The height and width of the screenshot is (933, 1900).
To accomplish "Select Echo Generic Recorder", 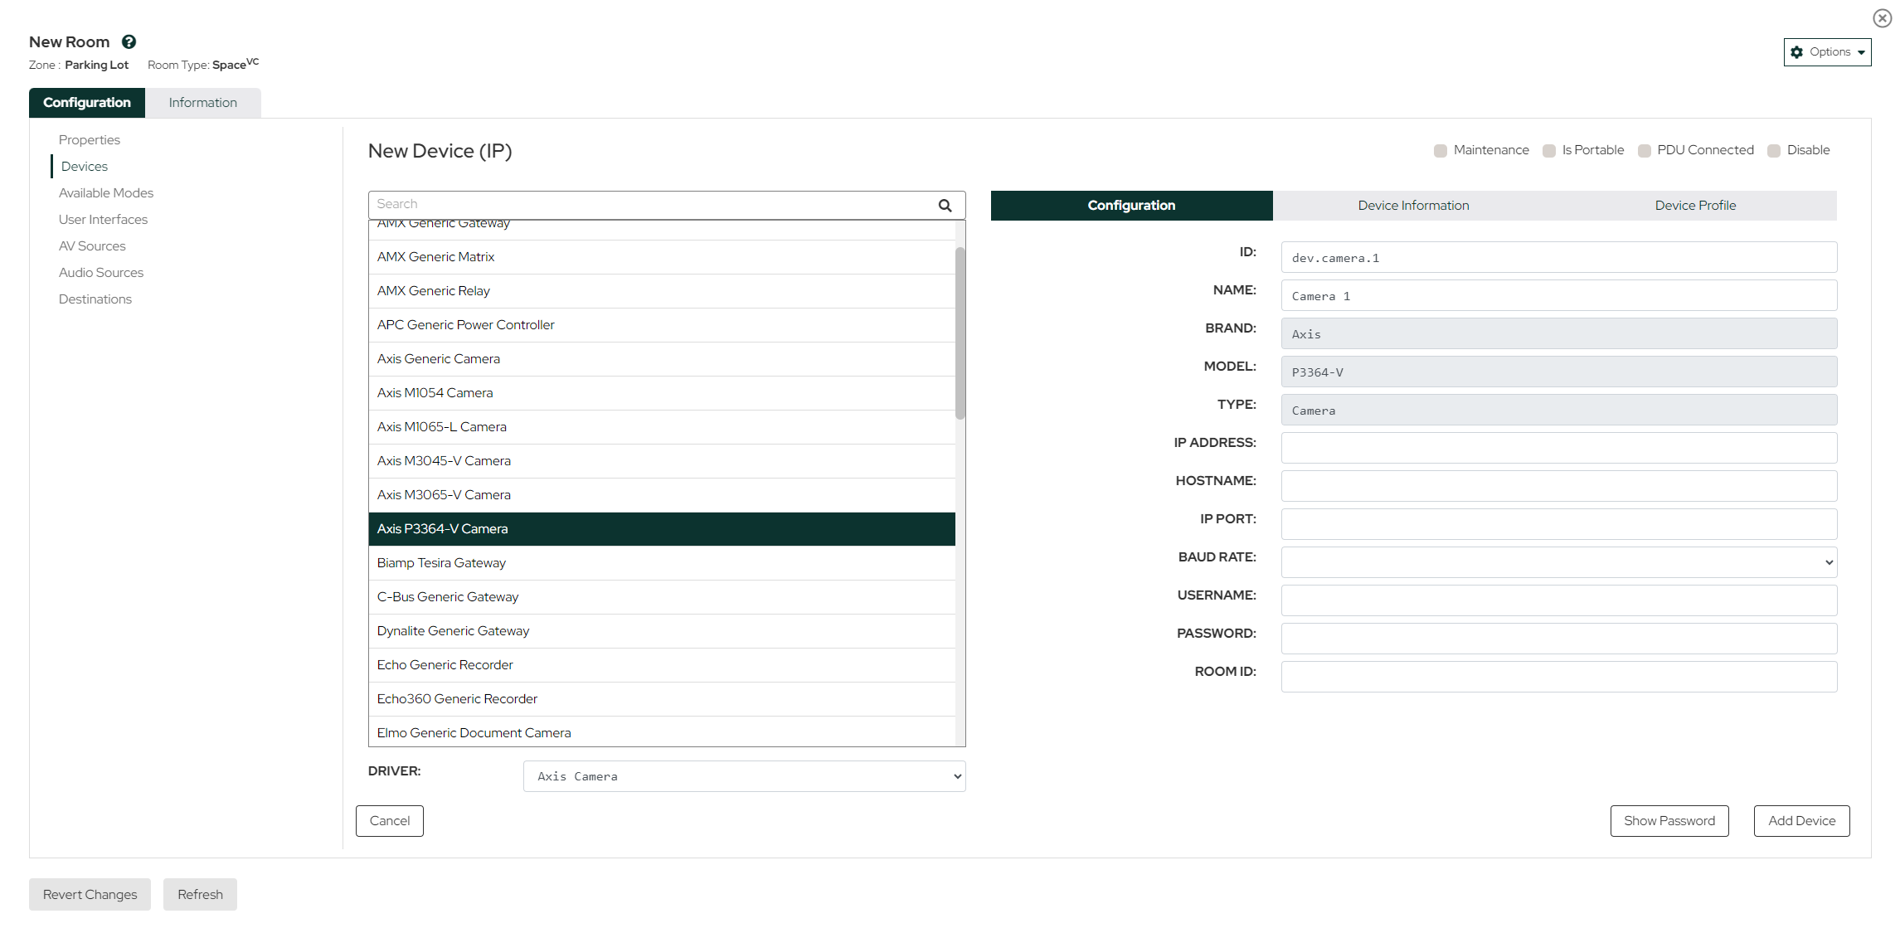I will tap(662, 665).
